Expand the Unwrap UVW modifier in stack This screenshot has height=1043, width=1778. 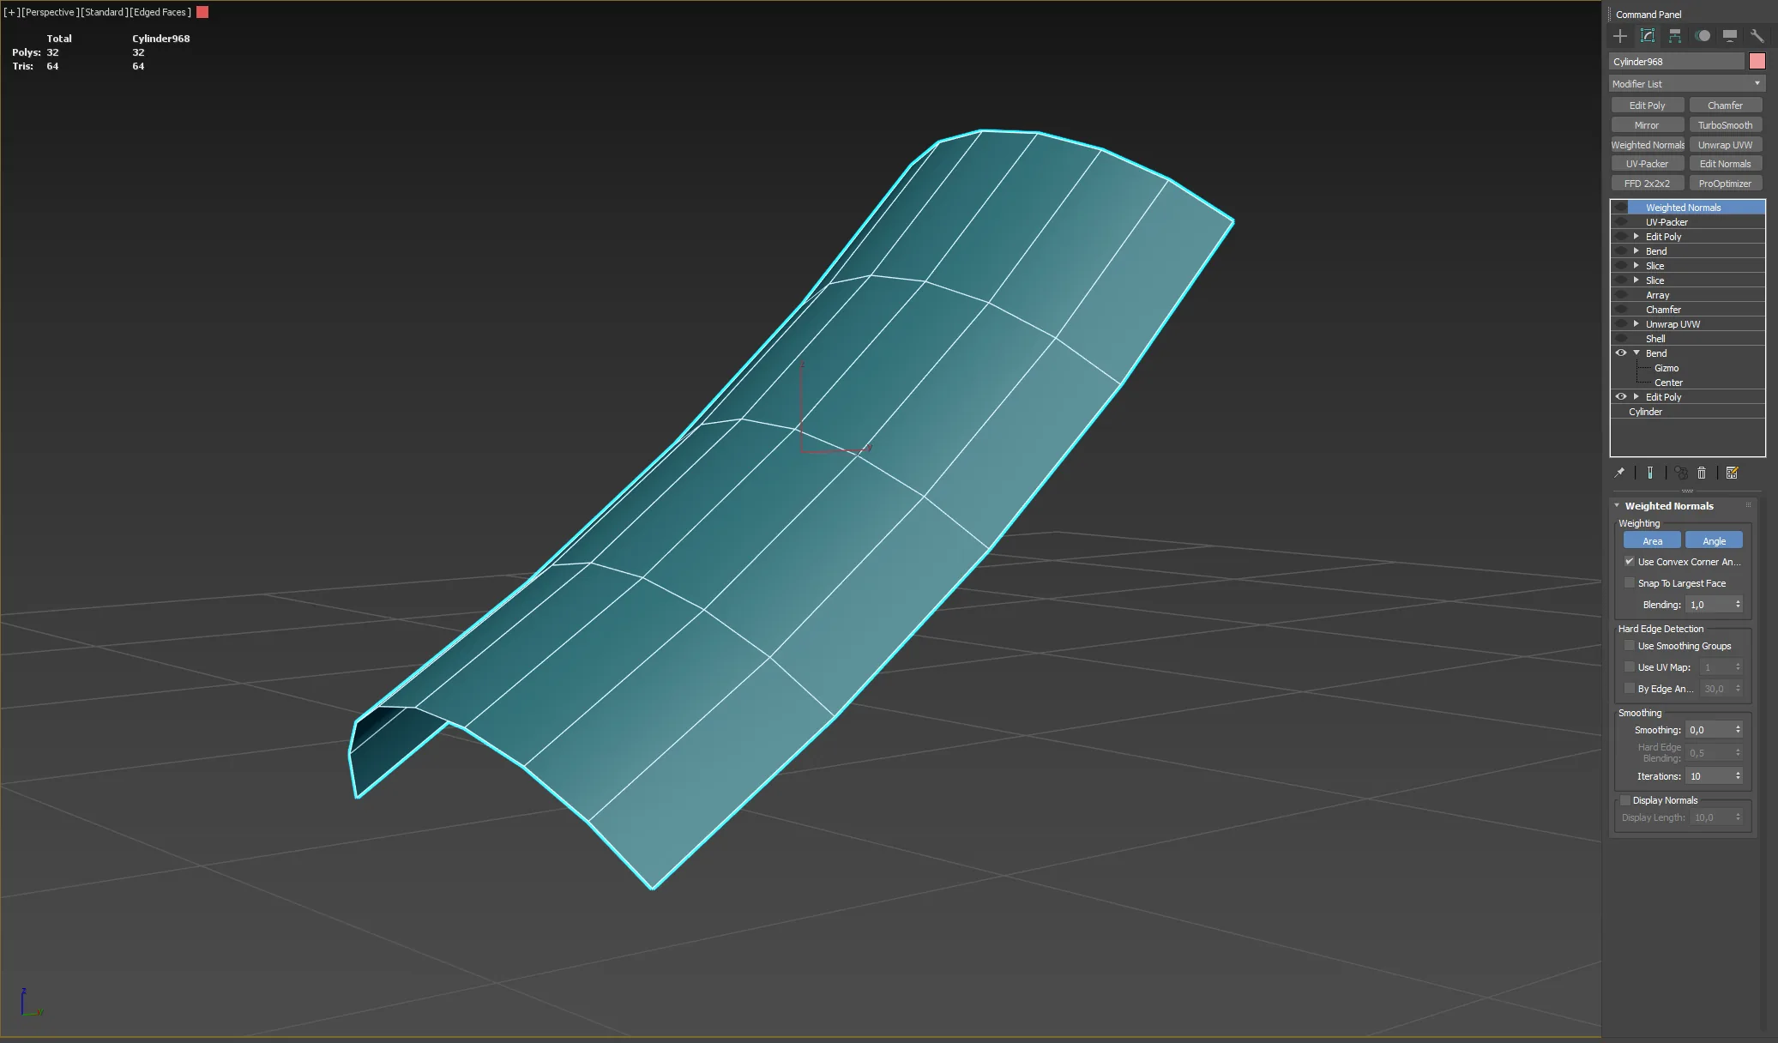coord(1636,324)
